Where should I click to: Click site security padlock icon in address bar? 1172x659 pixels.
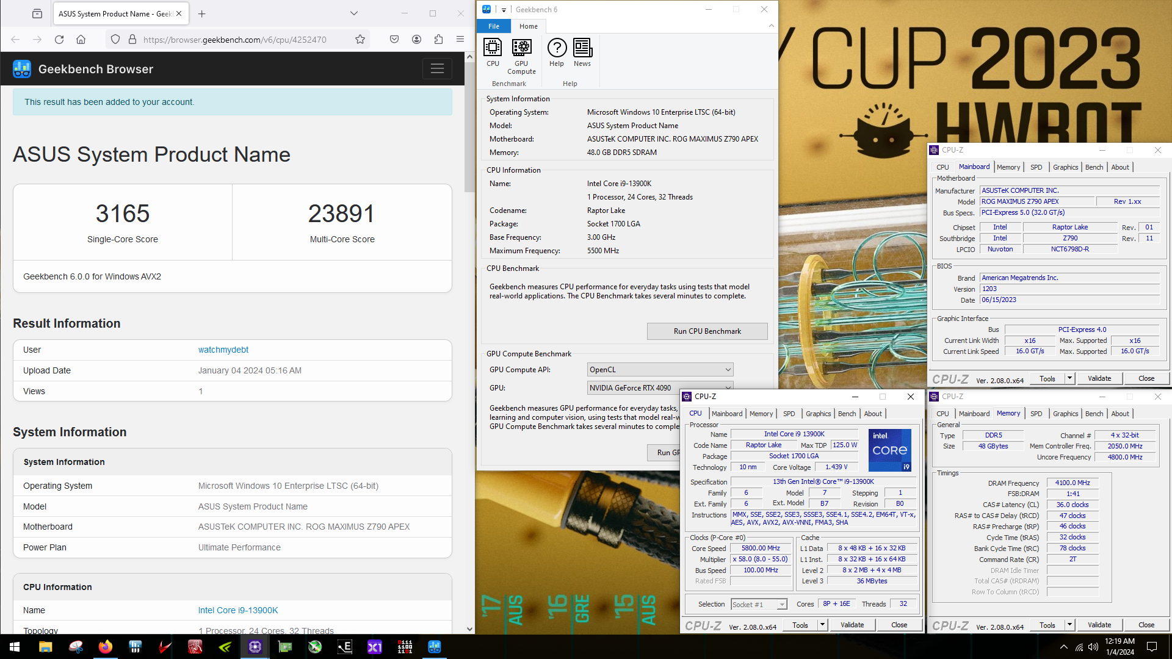[132, 40]
